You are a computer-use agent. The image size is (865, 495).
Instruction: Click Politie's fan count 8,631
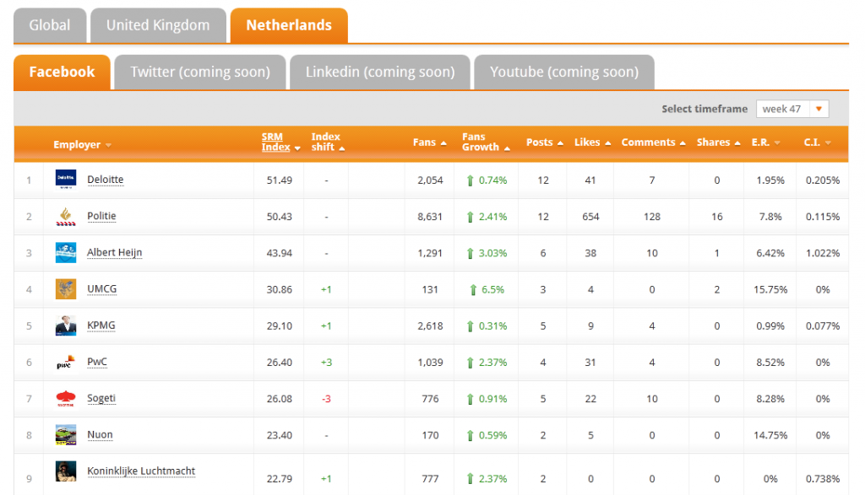click(430, 217)
